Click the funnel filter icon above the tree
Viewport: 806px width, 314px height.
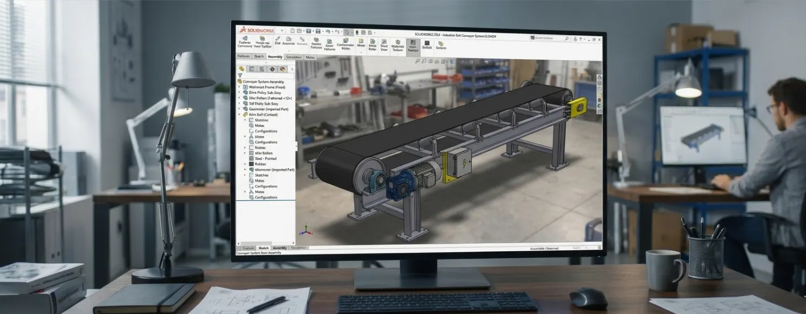(240, 75)
